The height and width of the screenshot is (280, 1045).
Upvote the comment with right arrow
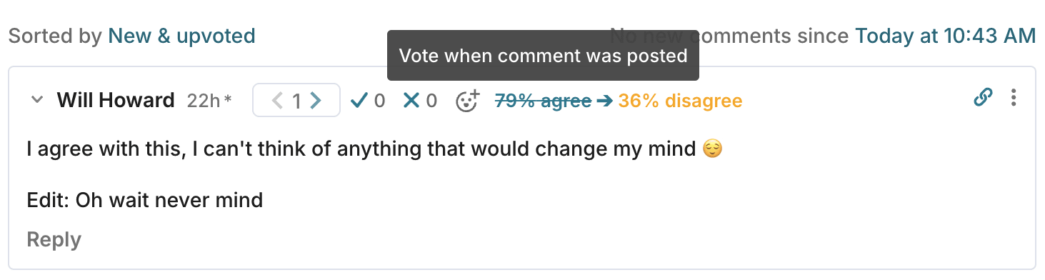click(x=316, y=101)
